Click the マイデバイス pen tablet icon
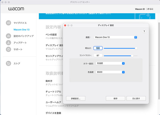Viewport: 160px width, 115px height. [x=8, y=23]
